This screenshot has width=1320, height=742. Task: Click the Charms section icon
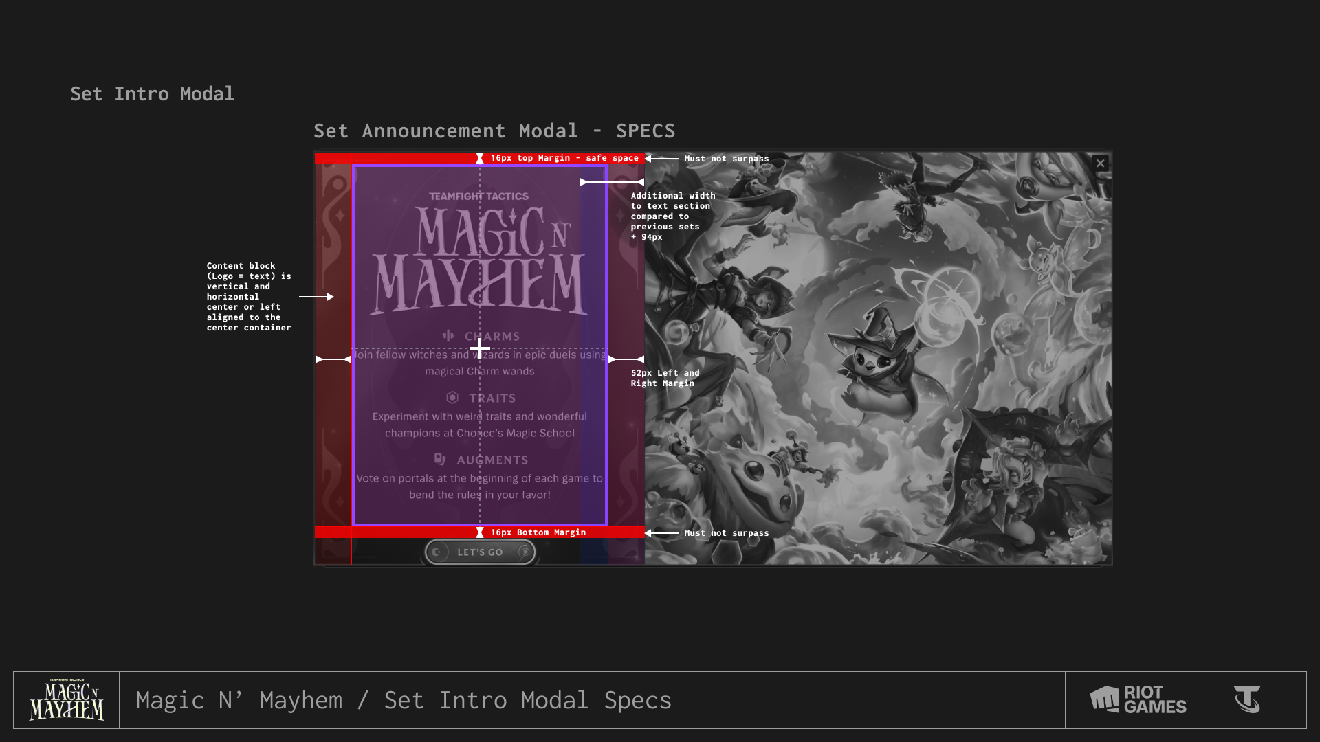point(448,336)
